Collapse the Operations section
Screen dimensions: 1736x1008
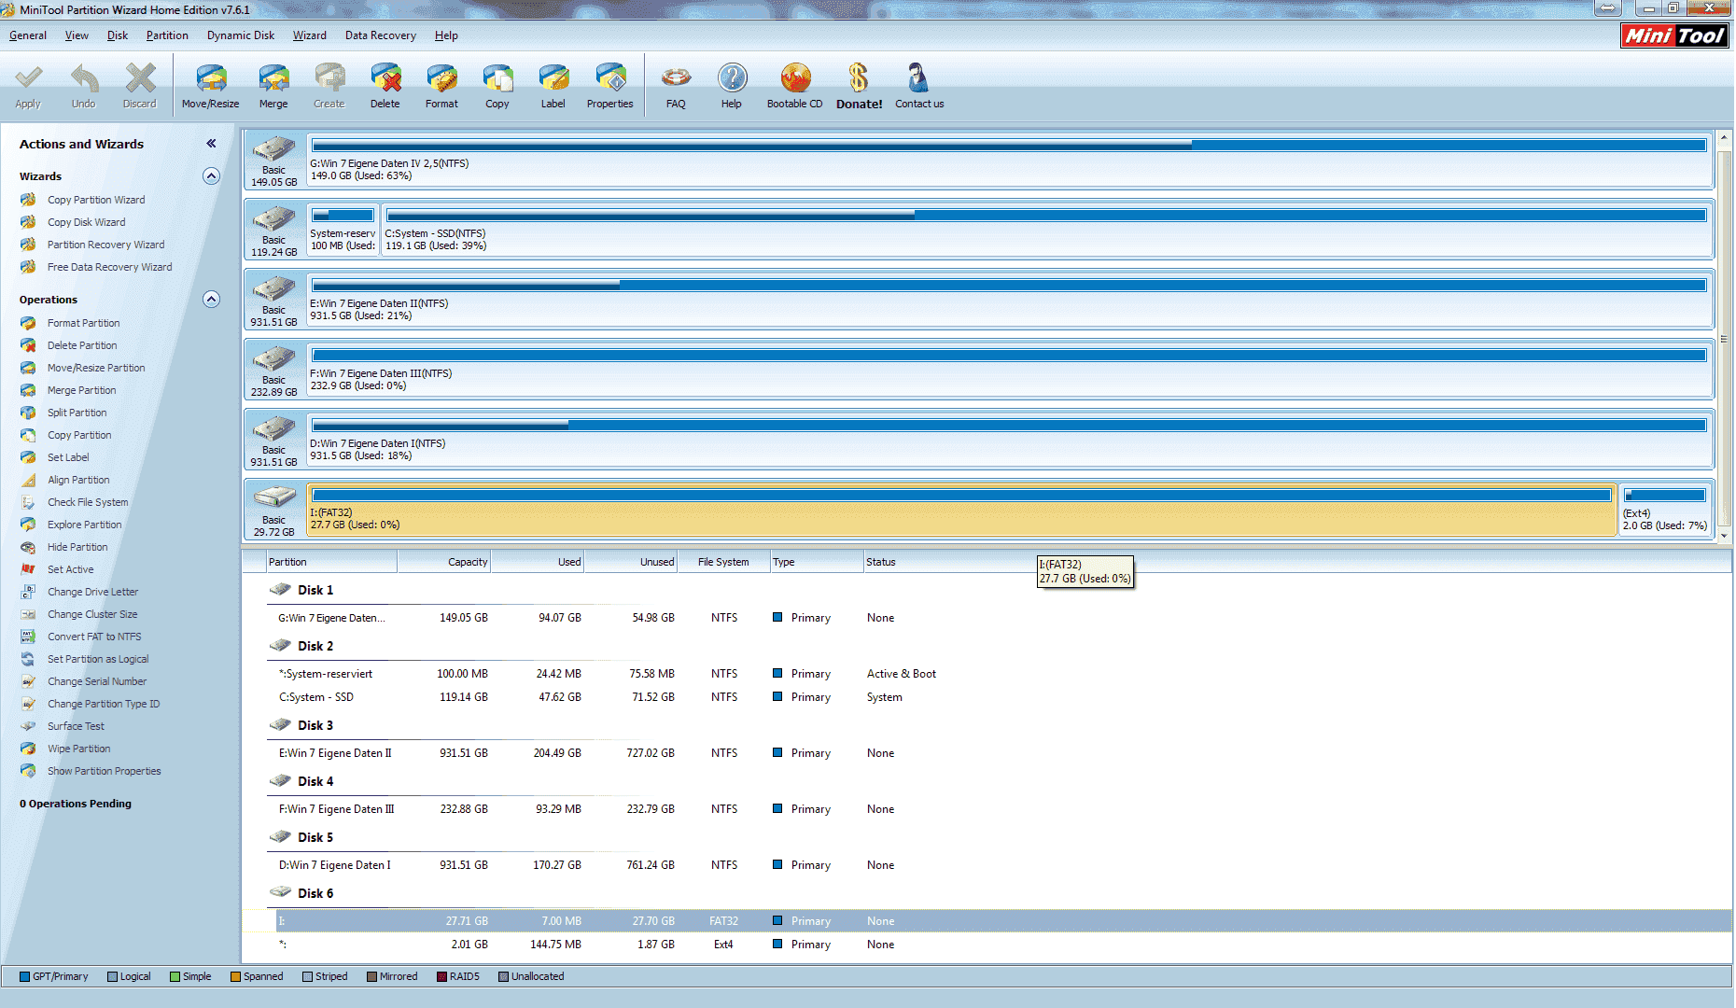tap(212, 300)
